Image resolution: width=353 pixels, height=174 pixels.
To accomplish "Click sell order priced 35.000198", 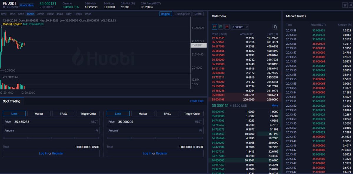I will pyautogui.click(x=245, y=100).
